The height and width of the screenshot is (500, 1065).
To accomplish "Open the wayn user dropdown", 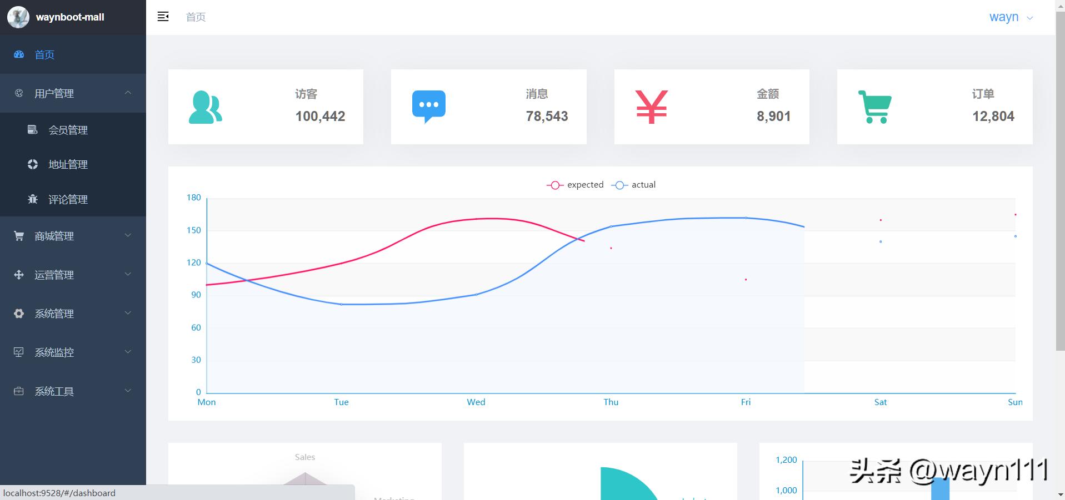I will click(x=1011, y=17).
